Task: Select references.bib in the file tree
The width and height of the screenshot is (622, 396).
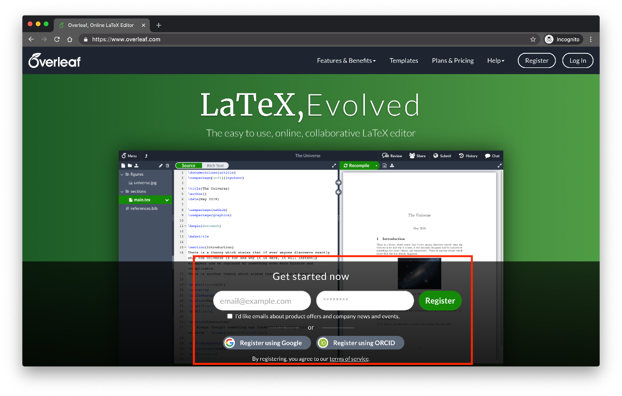Action: click(x=145, y=208)
